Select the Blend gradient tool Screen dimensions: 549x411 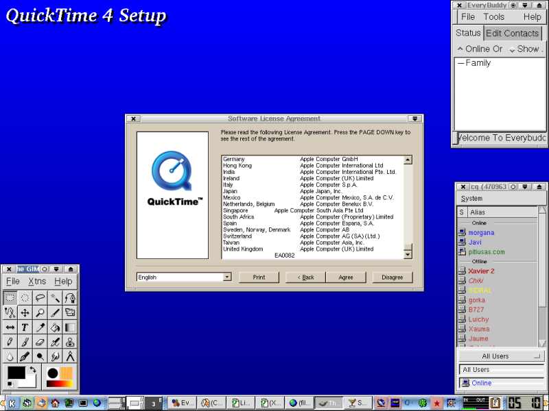click(70, 327)
